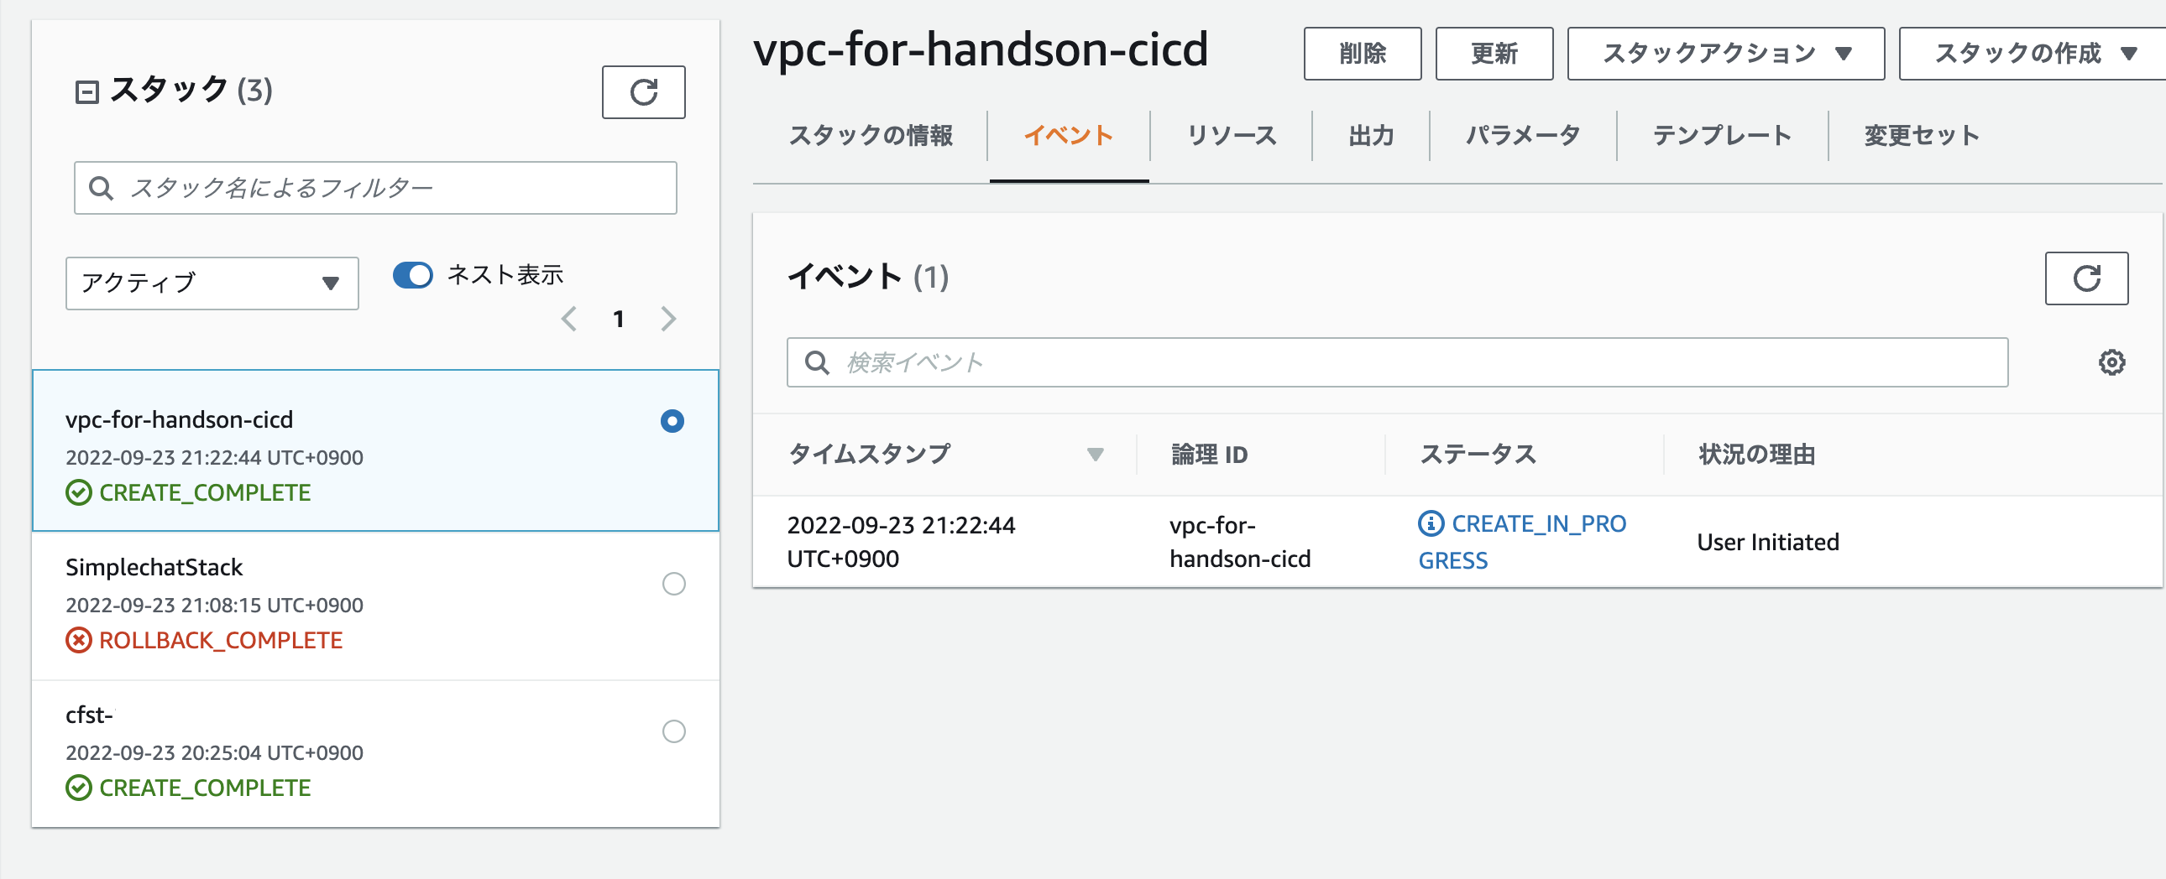Select the SimplechatStack radio button
This screenshot has width=2166, height=879.
pyautogui.click(x=672, y=584)
